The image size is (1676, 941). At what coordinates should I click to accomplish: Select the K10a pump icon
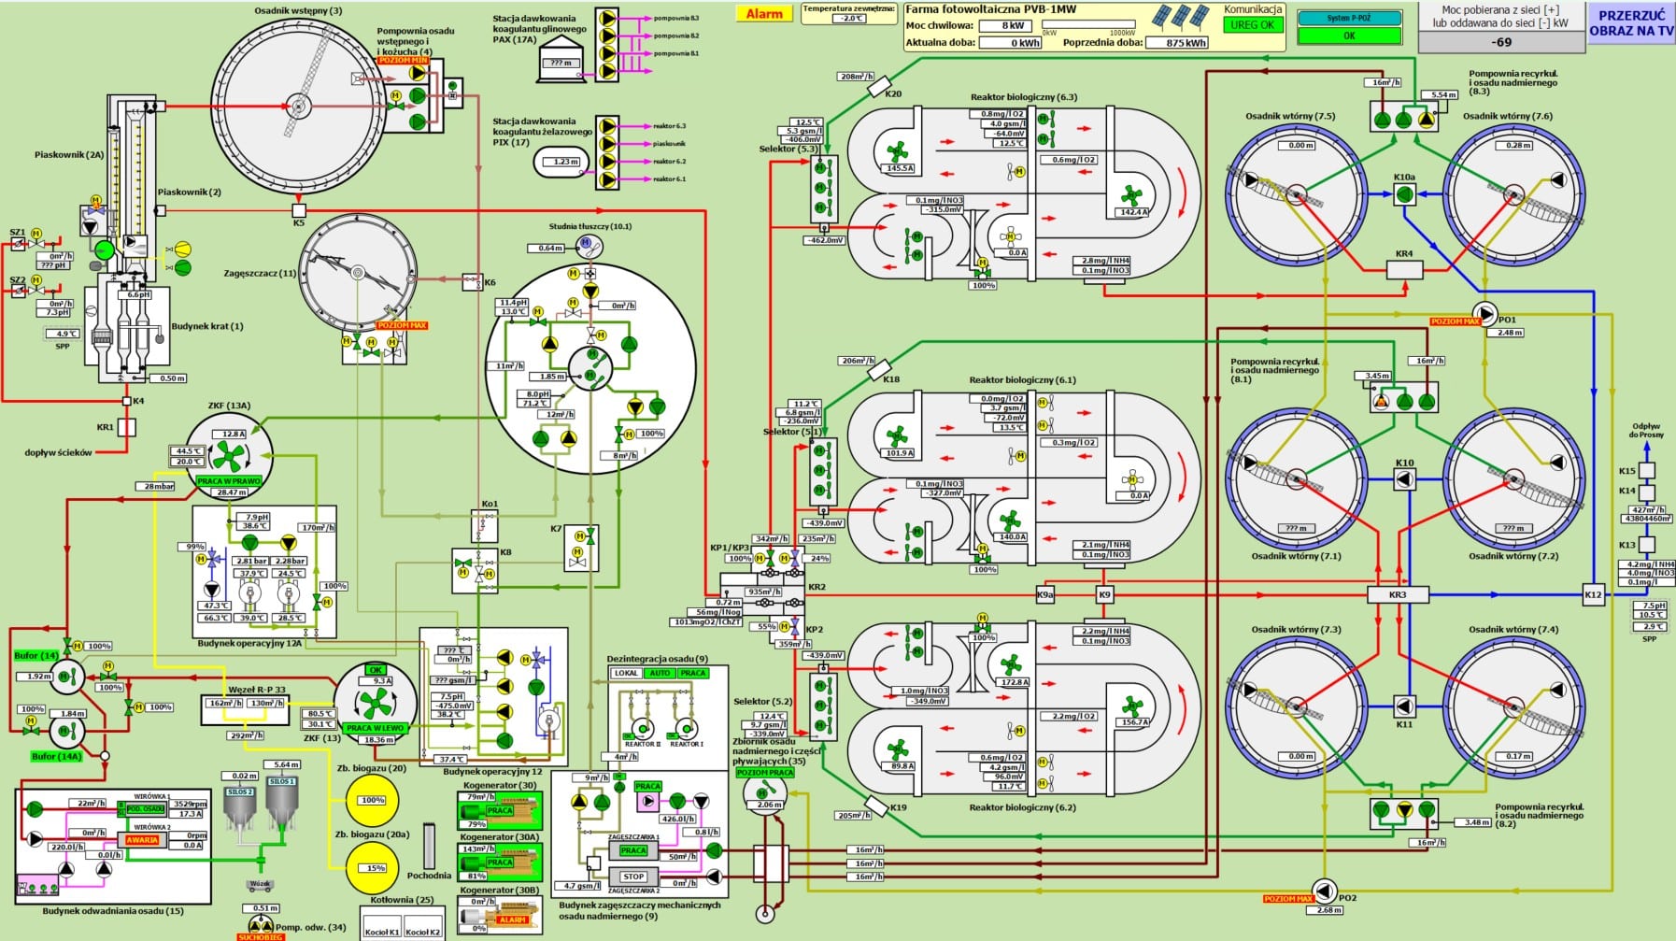1404,194
